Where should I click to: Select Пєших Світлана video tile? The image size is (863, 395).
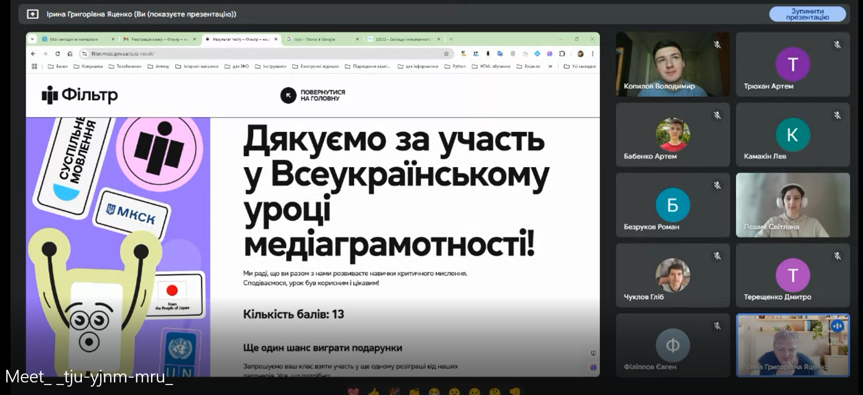[792, 205]
